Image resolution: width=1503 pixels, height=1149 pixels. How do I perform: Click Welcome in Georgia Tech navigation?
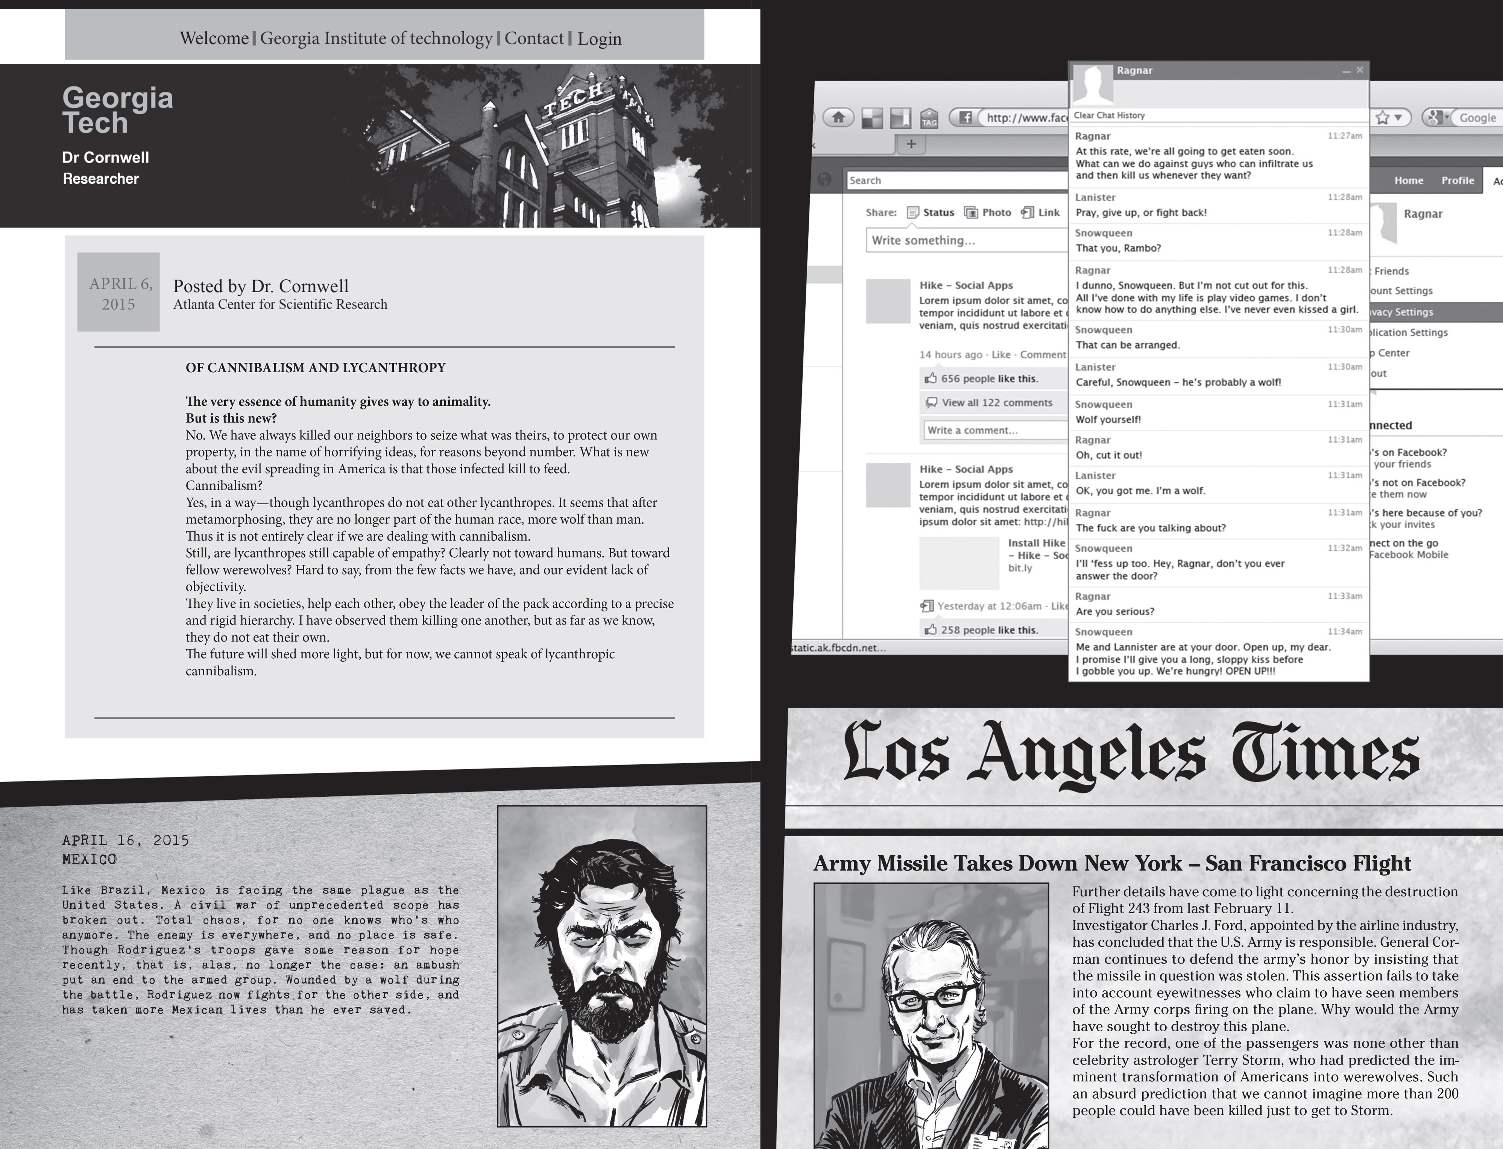pos(214,38)
